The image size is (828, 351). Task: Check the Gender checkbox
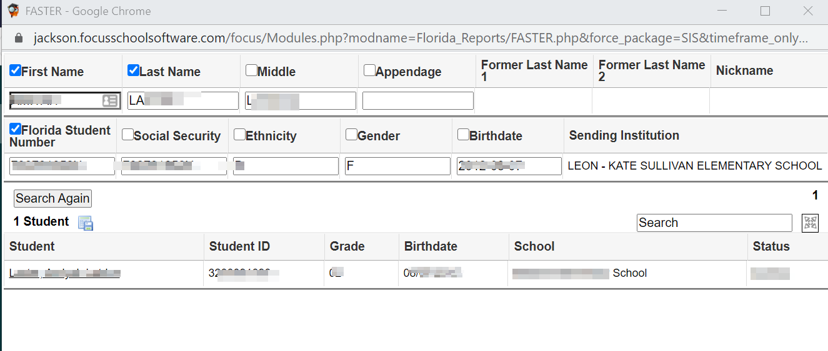pos(351,135)
